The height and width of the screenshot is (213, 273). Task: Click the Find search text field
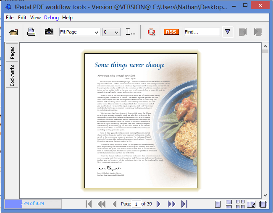pos(202,32)
